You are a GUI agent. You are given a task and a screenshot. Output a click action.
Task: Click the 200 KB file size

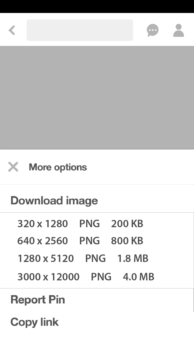(x=127, y=224)
